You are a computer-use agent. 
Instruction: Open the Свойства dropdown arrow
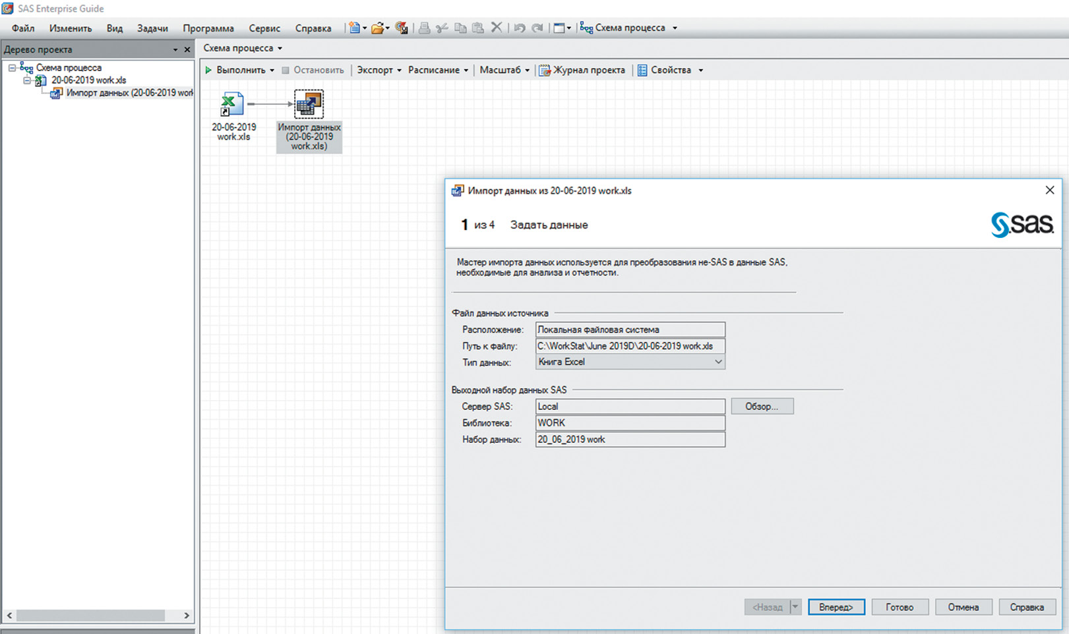pos(700,70)
